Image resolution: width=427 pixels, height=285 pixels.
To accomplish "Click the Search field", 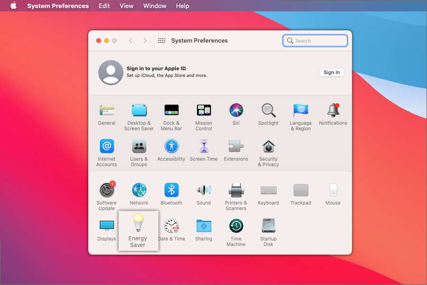I will (x=316, y=41).
